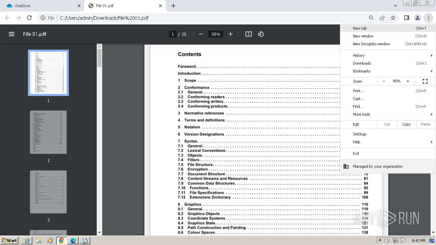The height and width of the screenshot is (245, 436).
Task: Reload the page with the refresh icon
Action: 29,18
